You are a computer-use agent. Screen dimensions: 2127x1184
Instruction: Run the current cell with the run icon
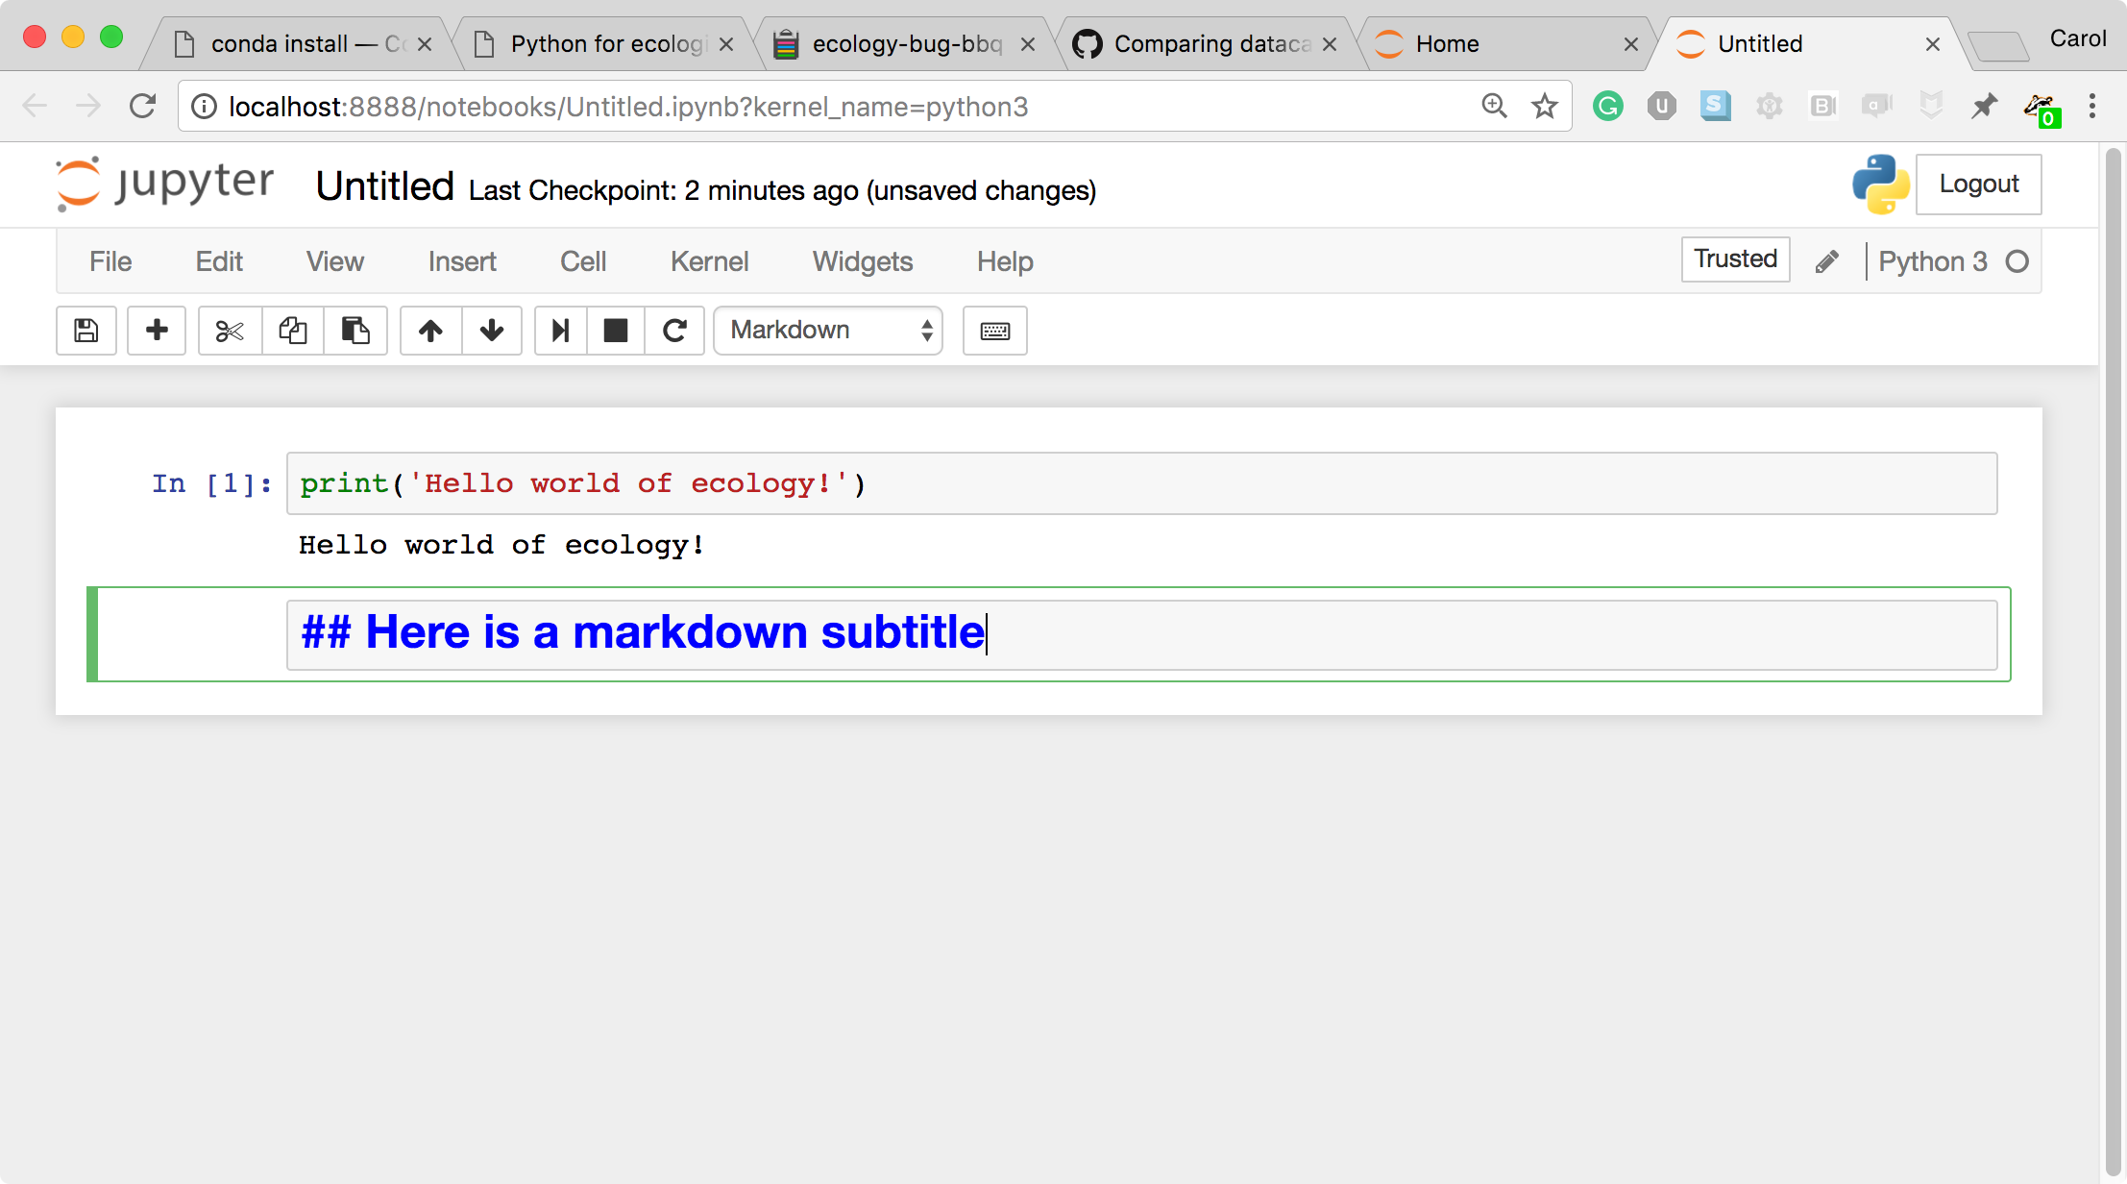pyautogui.click(x=560, y=331)
